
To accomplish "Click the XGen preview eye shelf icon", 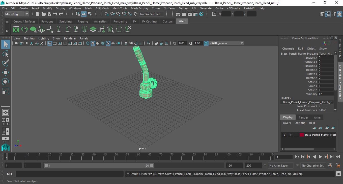I will click(24, 30).
